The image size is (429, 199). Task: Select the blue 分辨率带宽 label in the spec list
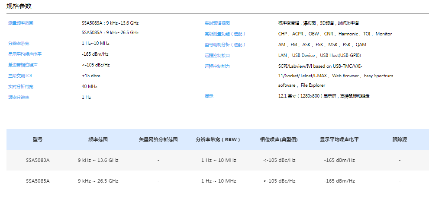(x=19, y=44)
